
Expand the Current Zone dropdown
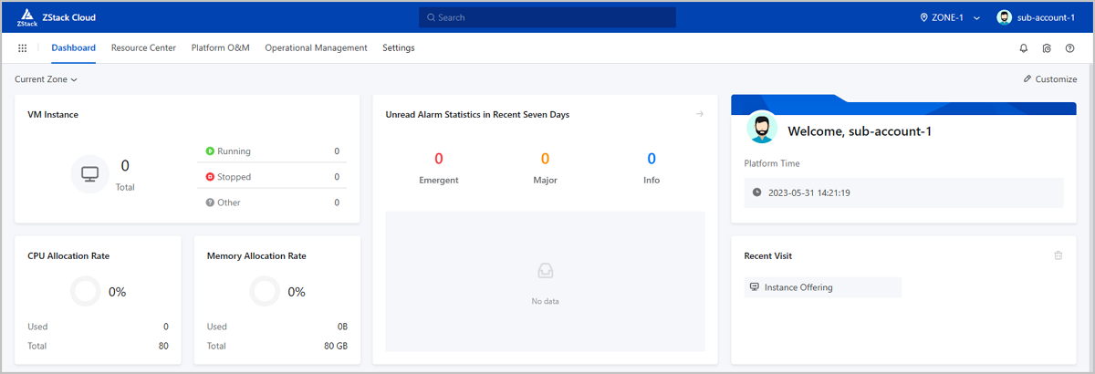(x=46, y=79)
